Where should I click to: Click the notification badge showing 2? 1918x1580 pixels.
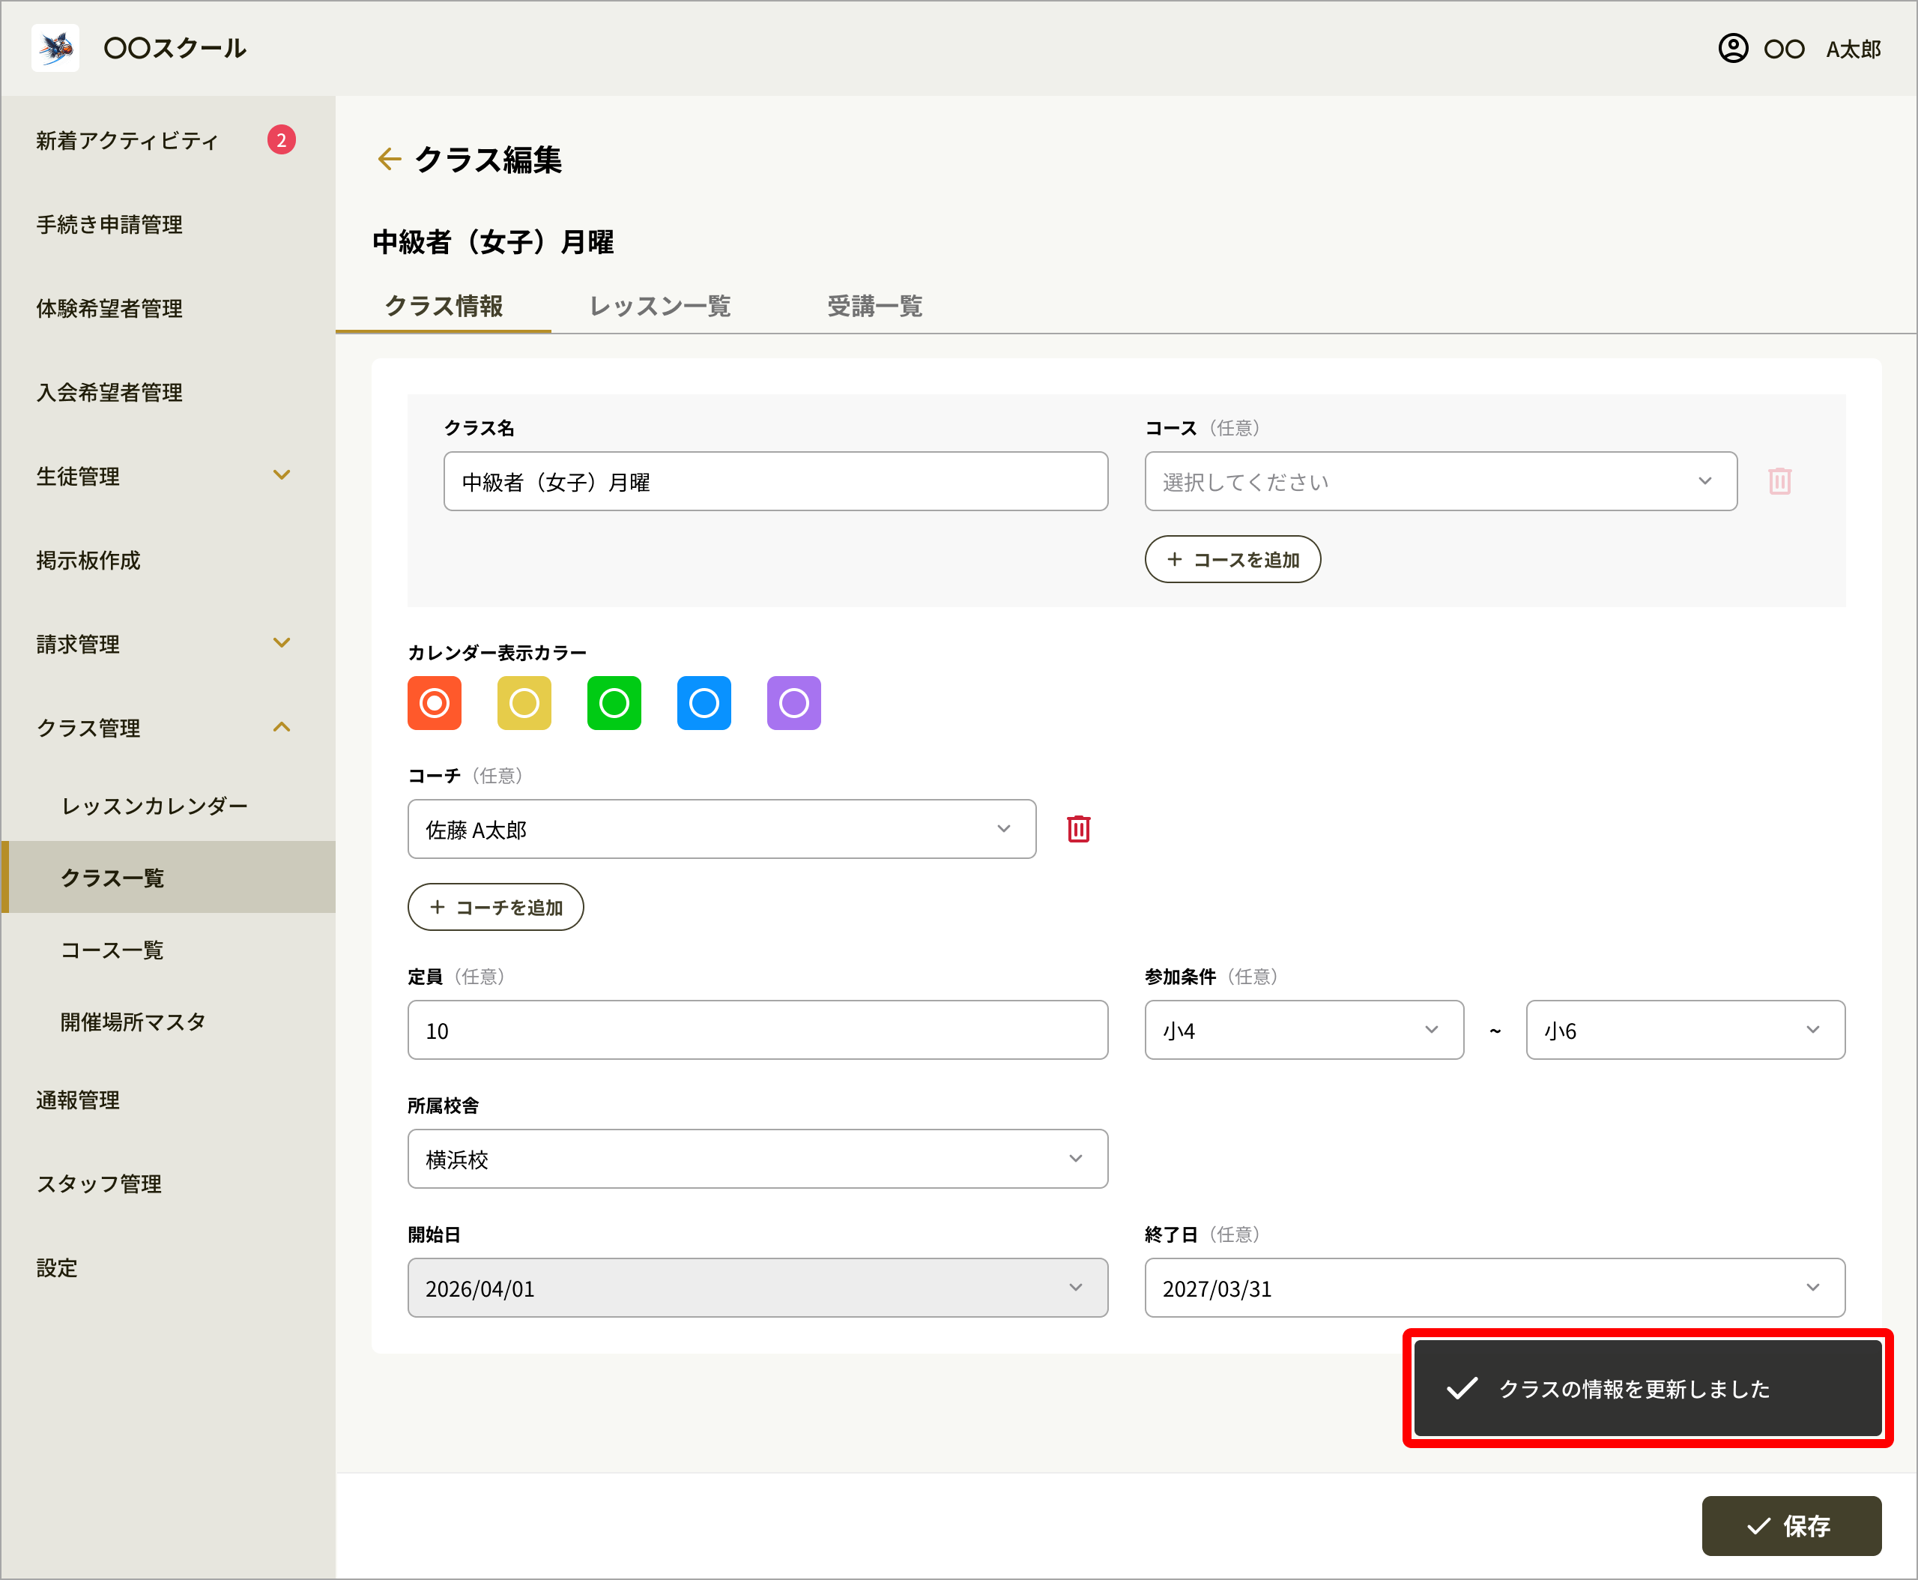pos(281,140)
